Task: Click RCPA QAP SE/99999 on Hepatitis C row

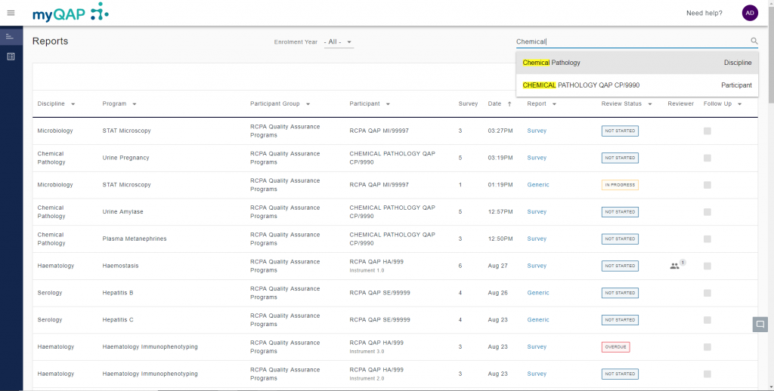Action: point(379,320)
